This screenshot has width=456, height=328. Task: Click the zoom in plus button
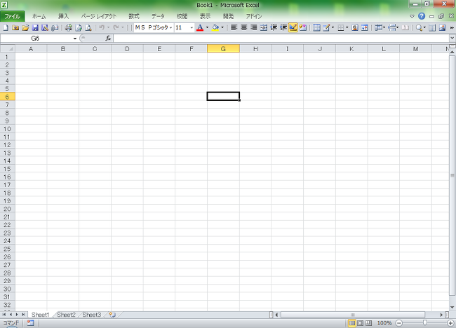(x=450, y=323)
